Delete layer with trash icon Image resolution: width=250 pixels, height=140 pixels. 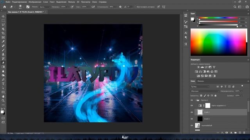tap(244, 133)
